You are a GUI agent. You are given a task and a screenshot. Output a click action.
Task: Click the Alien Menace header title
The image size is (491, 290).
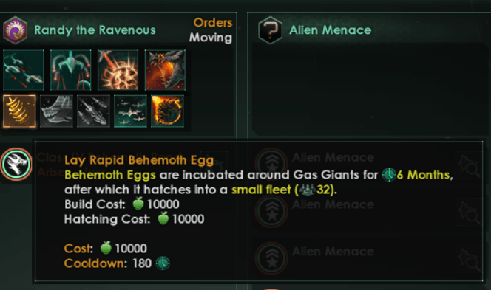[330, 30]
